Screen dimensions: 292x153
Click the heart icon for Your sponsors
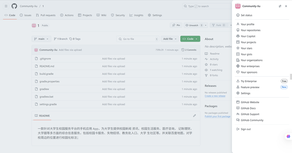[238, 72]
